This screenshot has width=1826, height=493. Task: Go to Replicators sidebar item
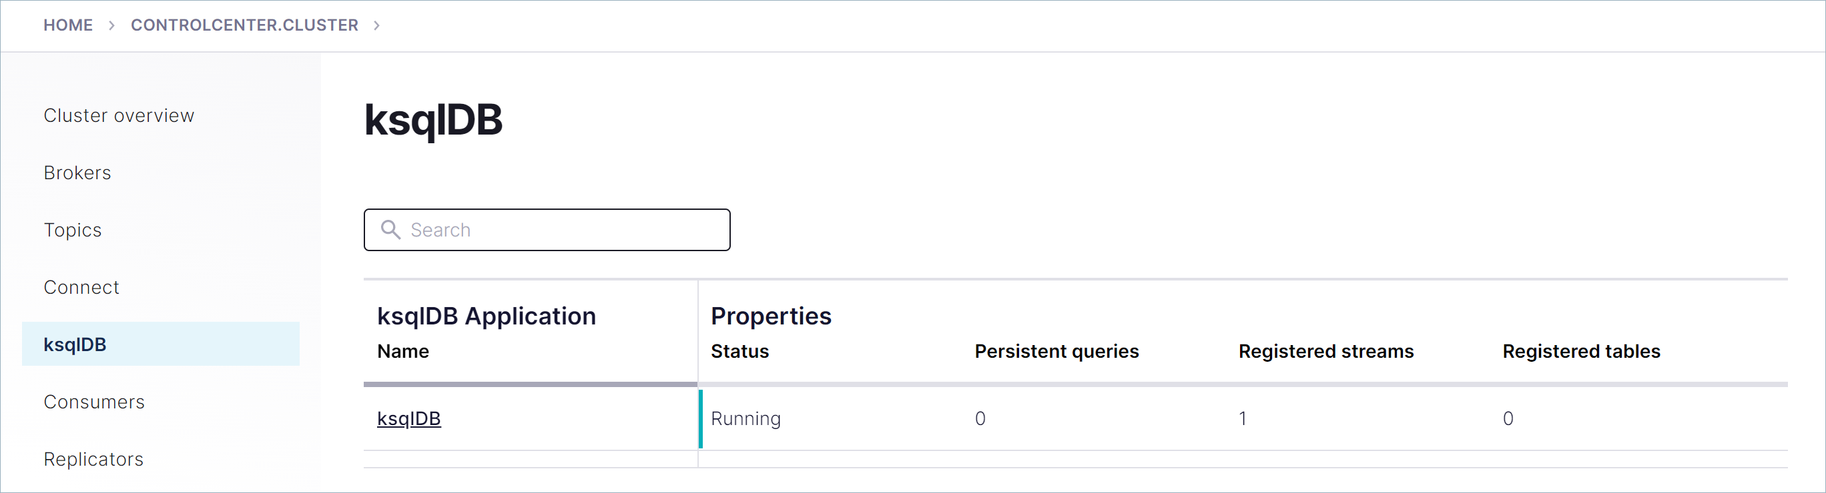[x=93, y=459]
